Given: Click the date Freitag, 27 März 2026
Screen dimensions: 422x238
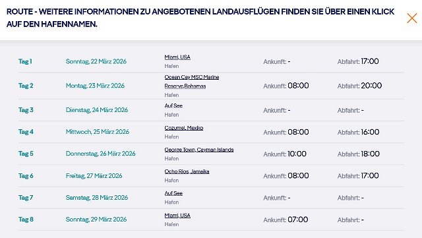Looking at the screenshot, I should pos(94,176).
